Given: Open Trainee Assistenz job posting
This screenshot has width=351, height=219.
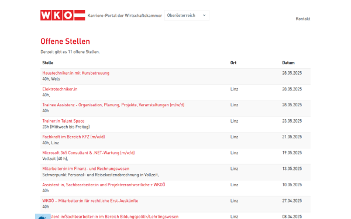Looking at the screenshot, I should 113,105.
